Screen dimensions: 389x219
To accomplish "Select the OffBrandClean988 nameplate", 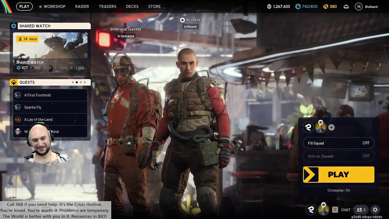I will (x=126, y=29).
